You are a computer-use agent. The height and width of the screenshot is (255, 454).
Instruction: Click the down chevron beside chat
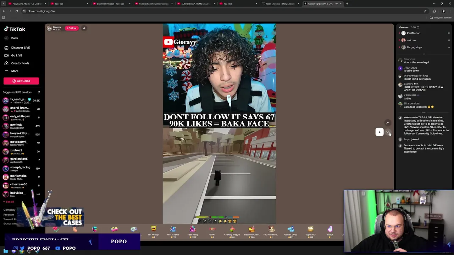click(x=388, y=132)
